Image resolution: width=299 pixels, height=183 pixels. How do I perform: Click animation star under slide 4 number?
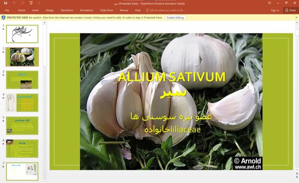[3, 98]
